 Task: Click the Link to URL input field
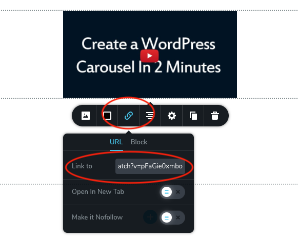point(150,166)
